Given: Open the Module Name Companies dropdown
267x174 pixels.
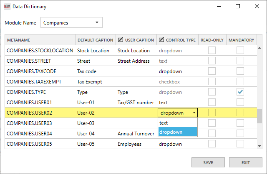Looking at the screenshot, I should pyautogui.click(x=71, y=22).
